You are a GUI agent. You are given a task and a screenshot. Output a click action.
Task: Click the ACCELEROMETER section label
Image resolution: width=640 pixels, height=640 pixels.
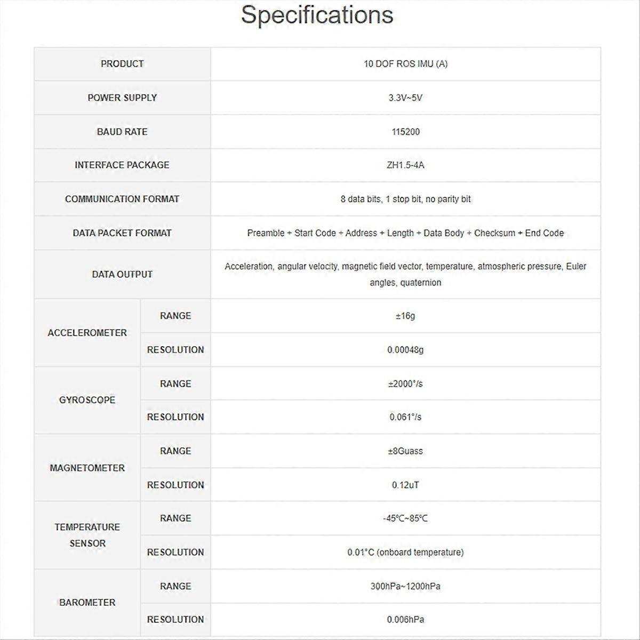[87, 333]
